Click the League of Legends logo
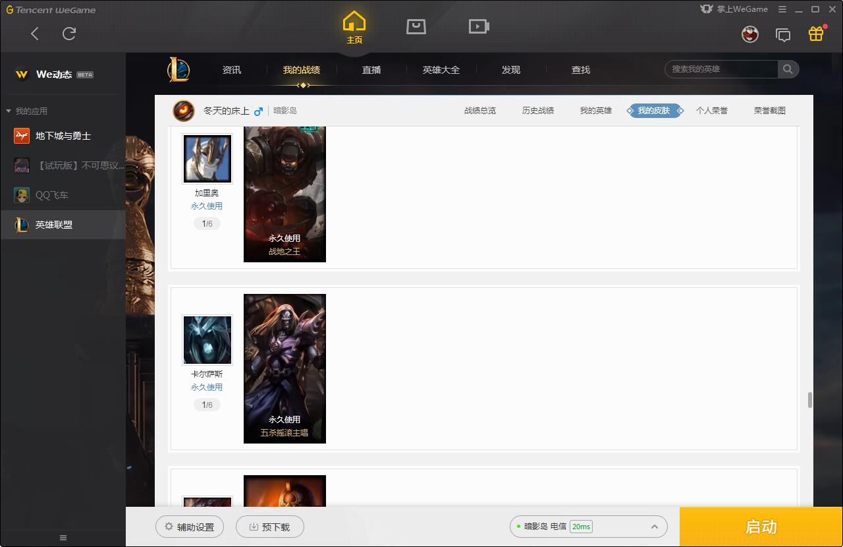Image resolution: width=843 pixels, height=547 pixels. click(178, 69)
